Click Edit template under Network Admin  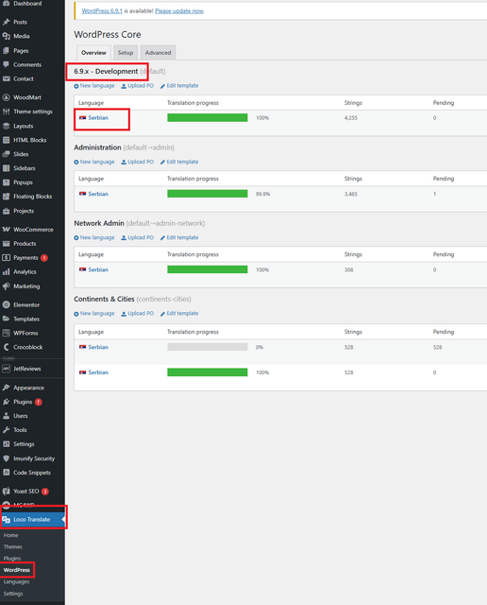179,237
